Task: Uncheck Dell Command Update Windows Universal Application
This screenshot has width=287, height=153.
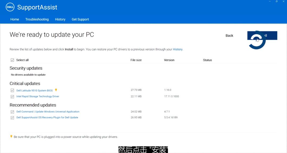Action: [12, 112]
